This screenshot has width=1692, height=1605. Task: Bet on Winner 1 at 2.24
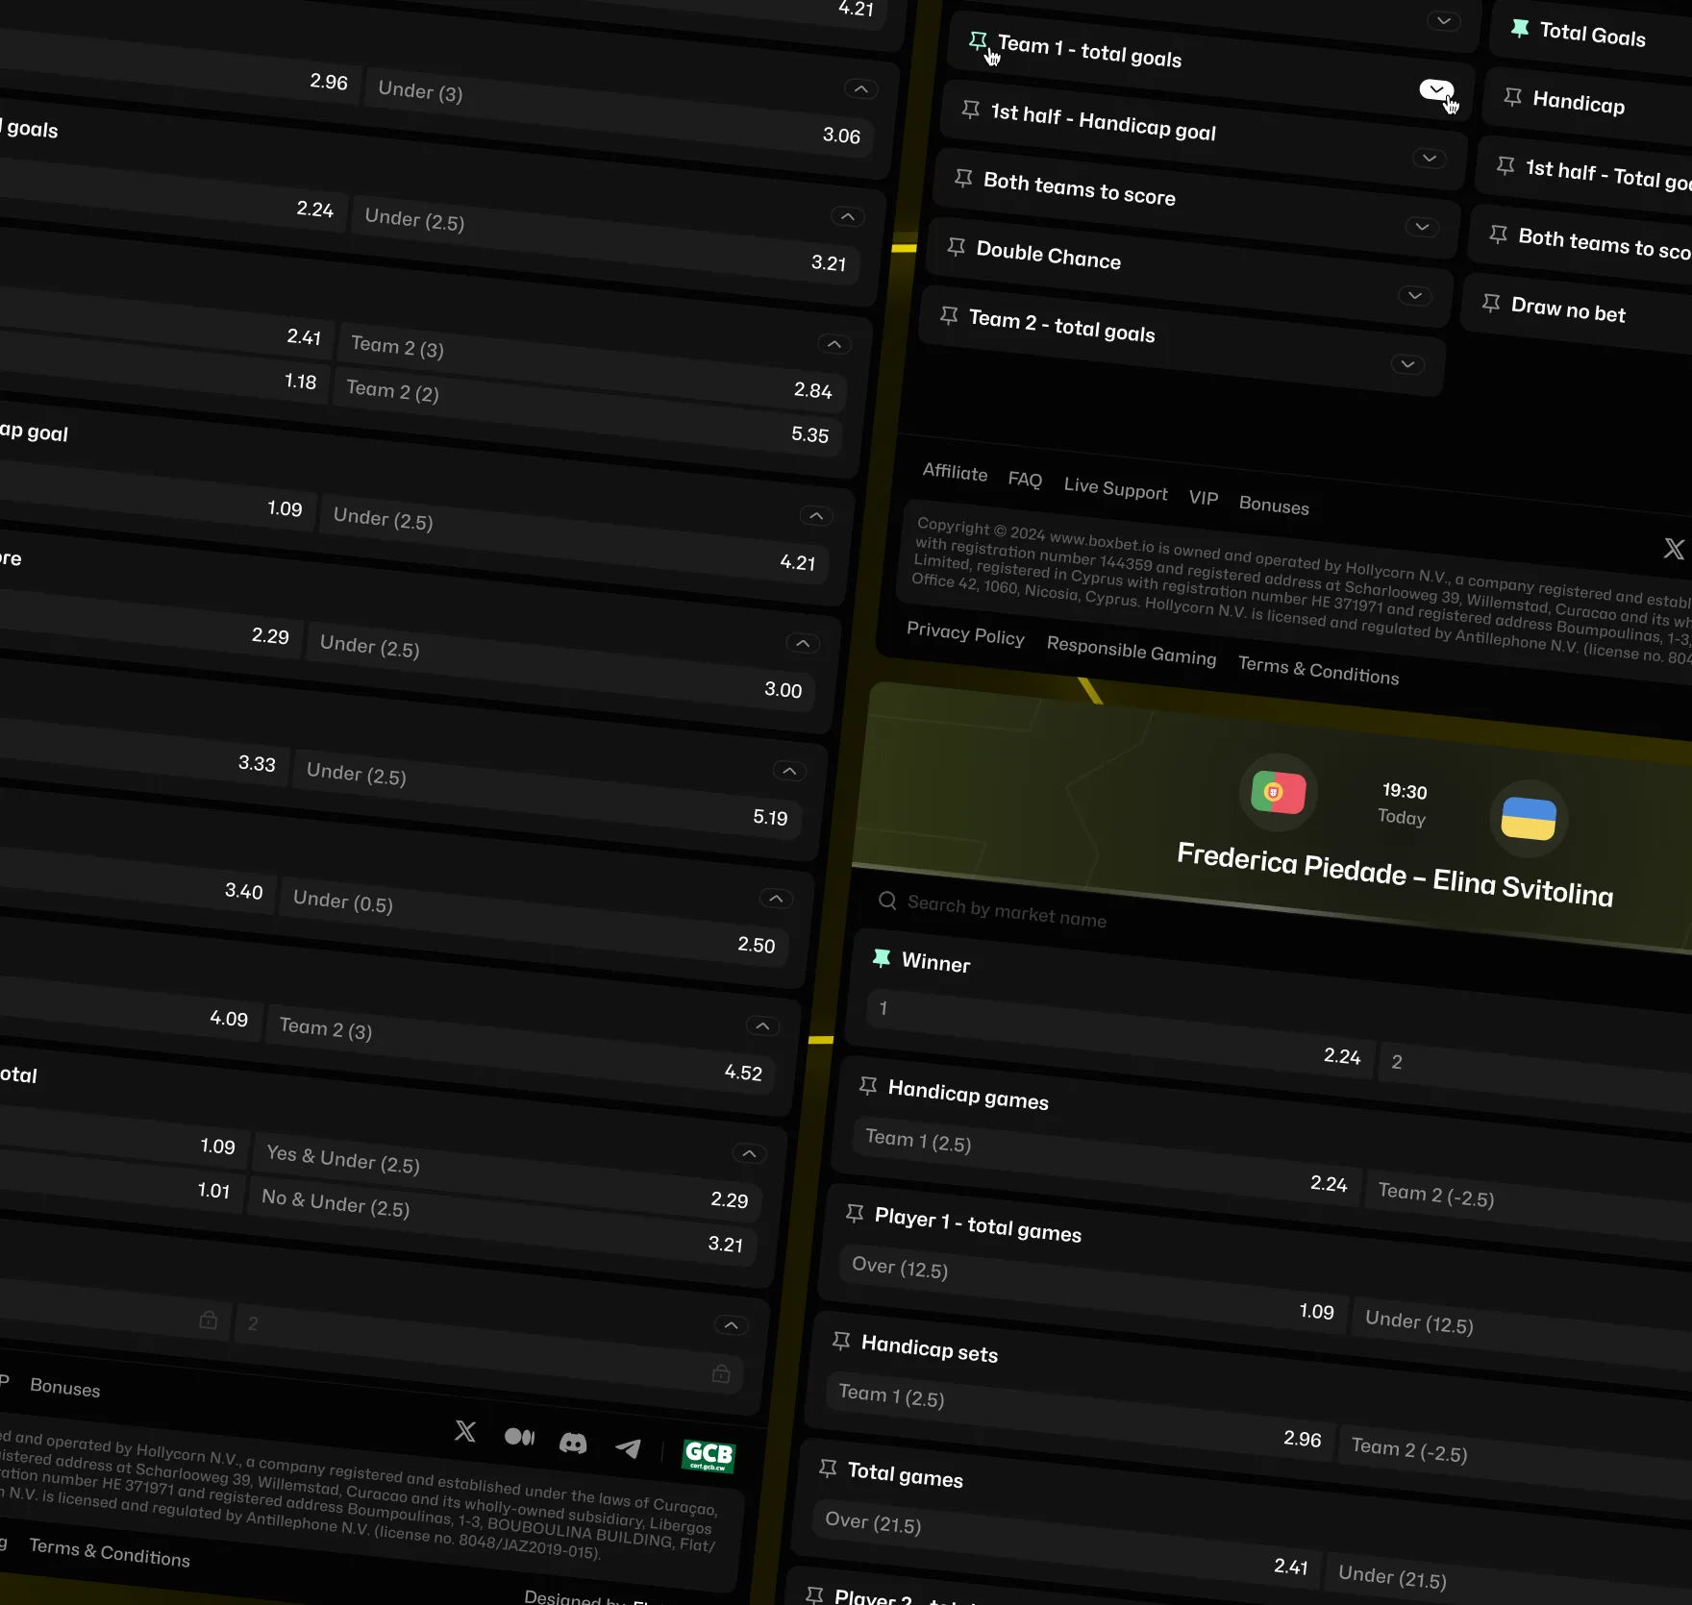[x=1120, y=1033]
